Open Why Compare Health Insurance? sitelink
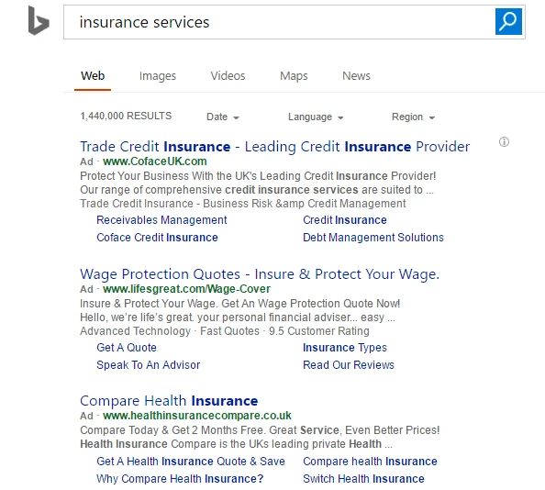This screenshot has width=545, height=490. 180,479
